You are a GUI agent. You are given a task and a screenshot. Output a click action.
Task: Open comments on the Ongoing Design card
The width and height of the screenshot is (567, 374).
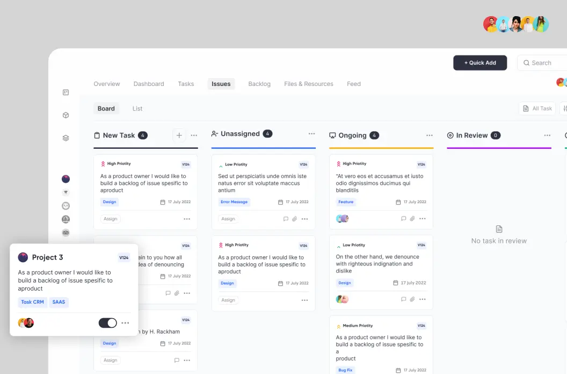404,299
